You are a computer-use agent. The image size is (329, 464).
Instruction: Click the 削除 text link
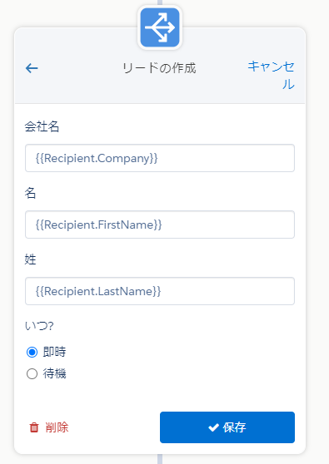57,427
